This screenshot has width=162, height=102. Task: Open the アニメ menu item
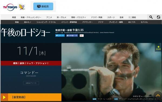click(49, 17)
